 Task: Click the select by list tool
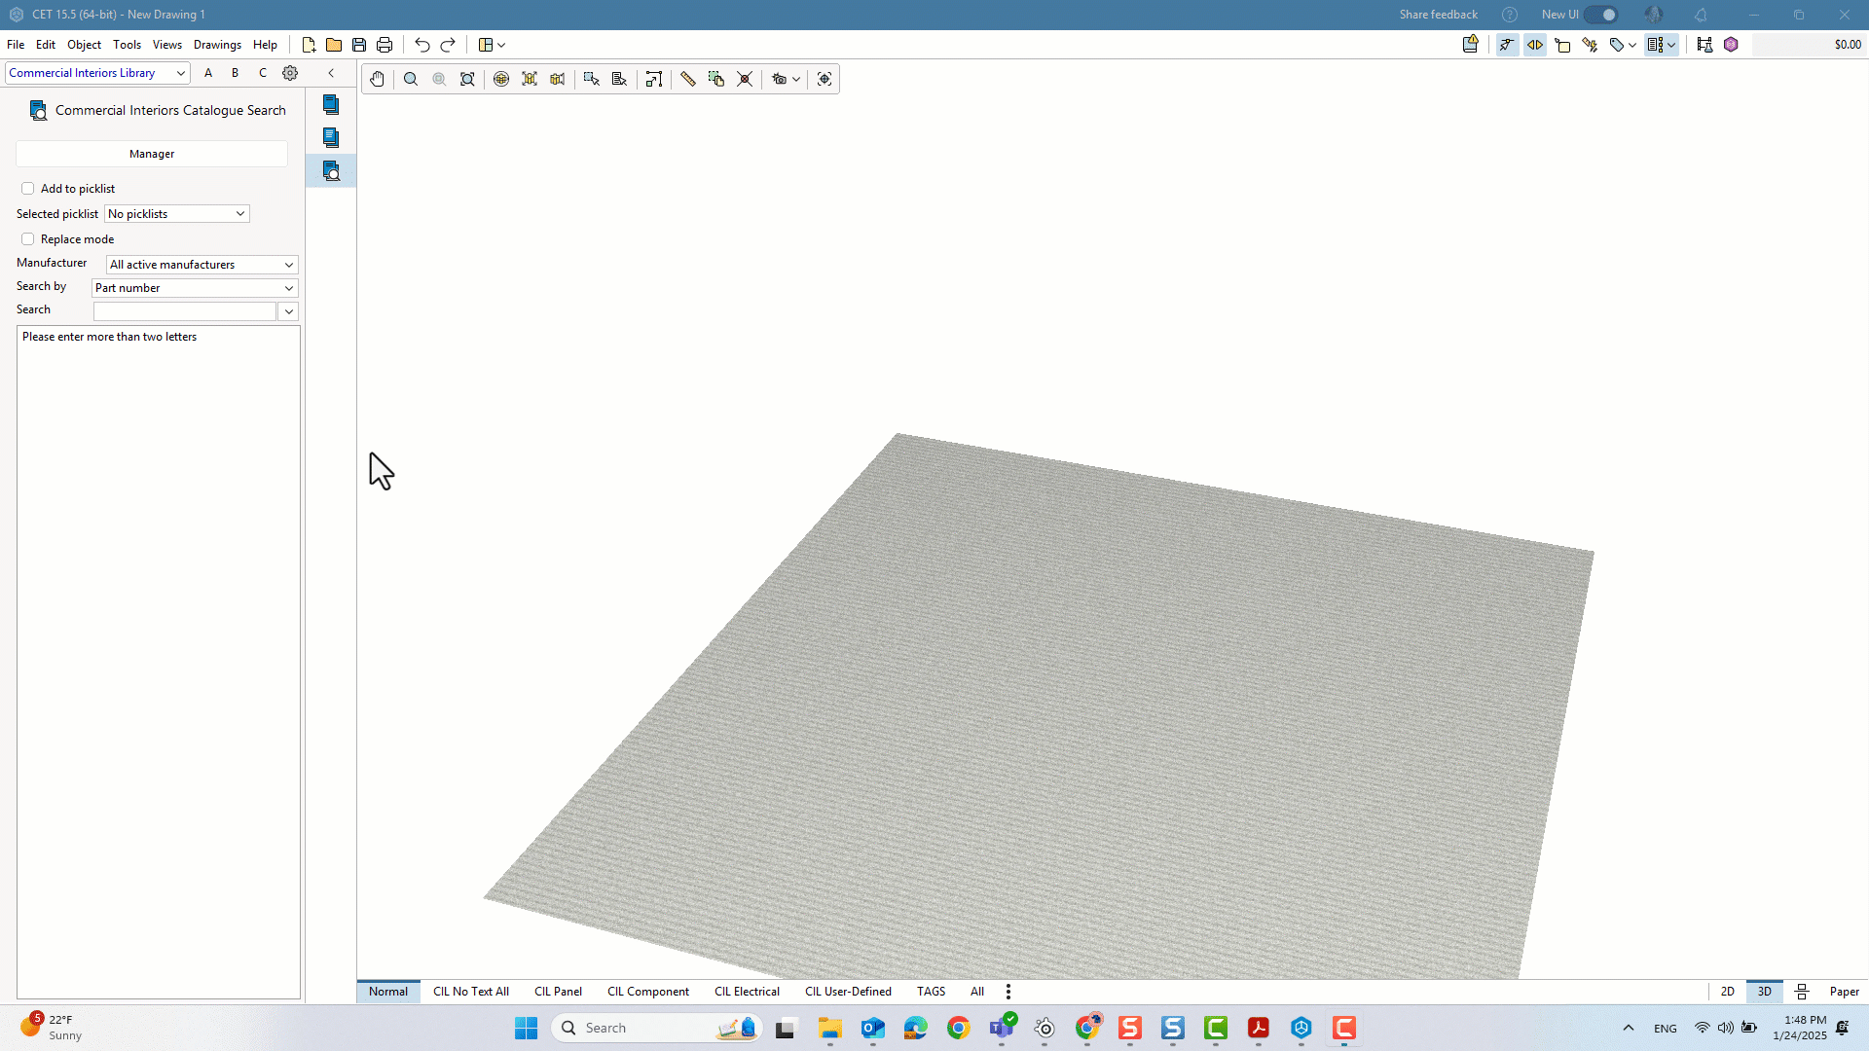click(619, 79)
